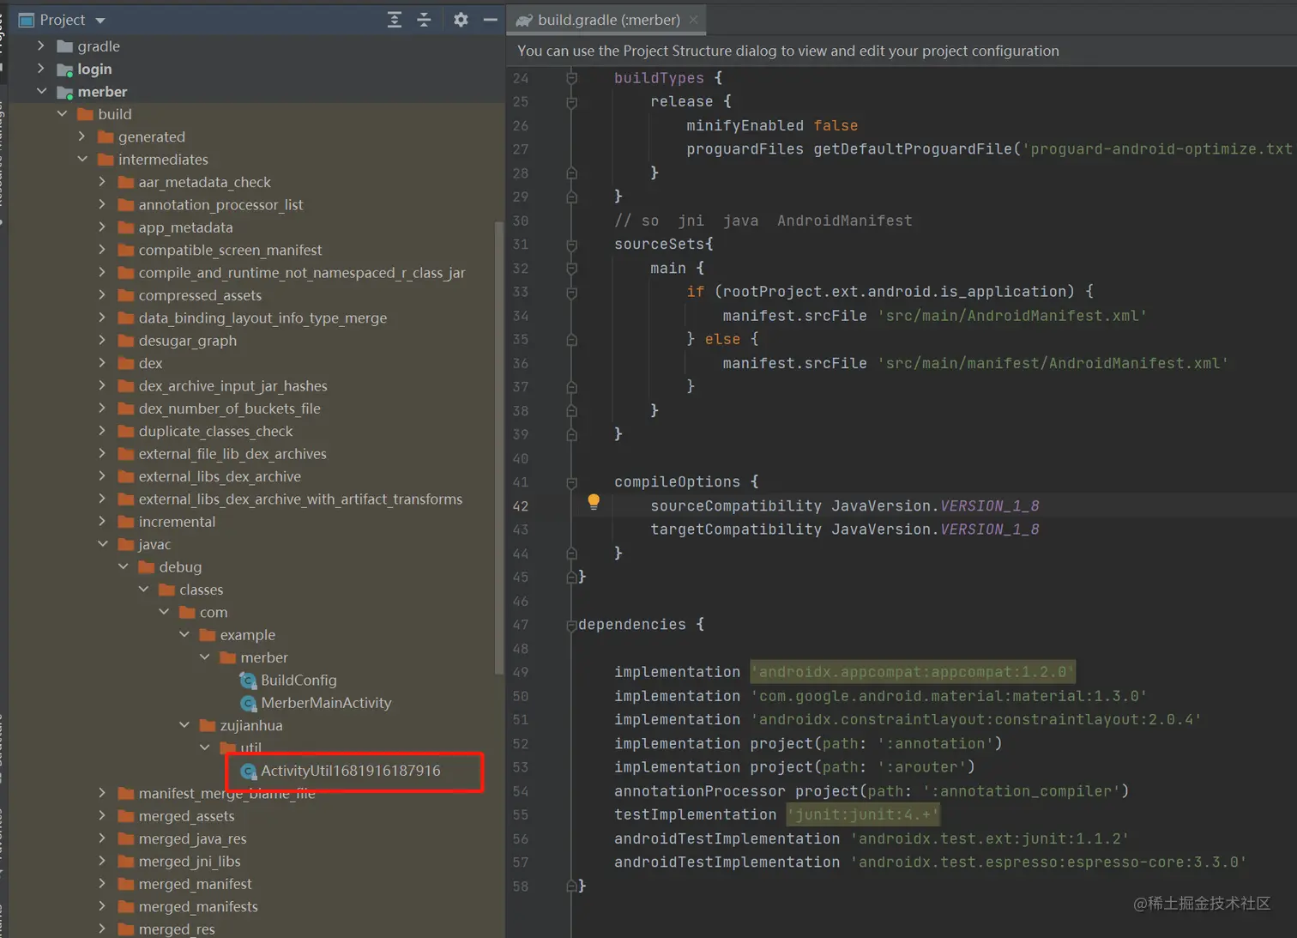Click the MerberMainActivity class icon

[x=249, y=703]
